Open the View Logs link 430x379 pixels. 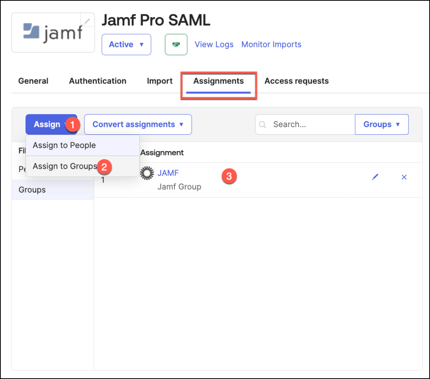(214, 44)
